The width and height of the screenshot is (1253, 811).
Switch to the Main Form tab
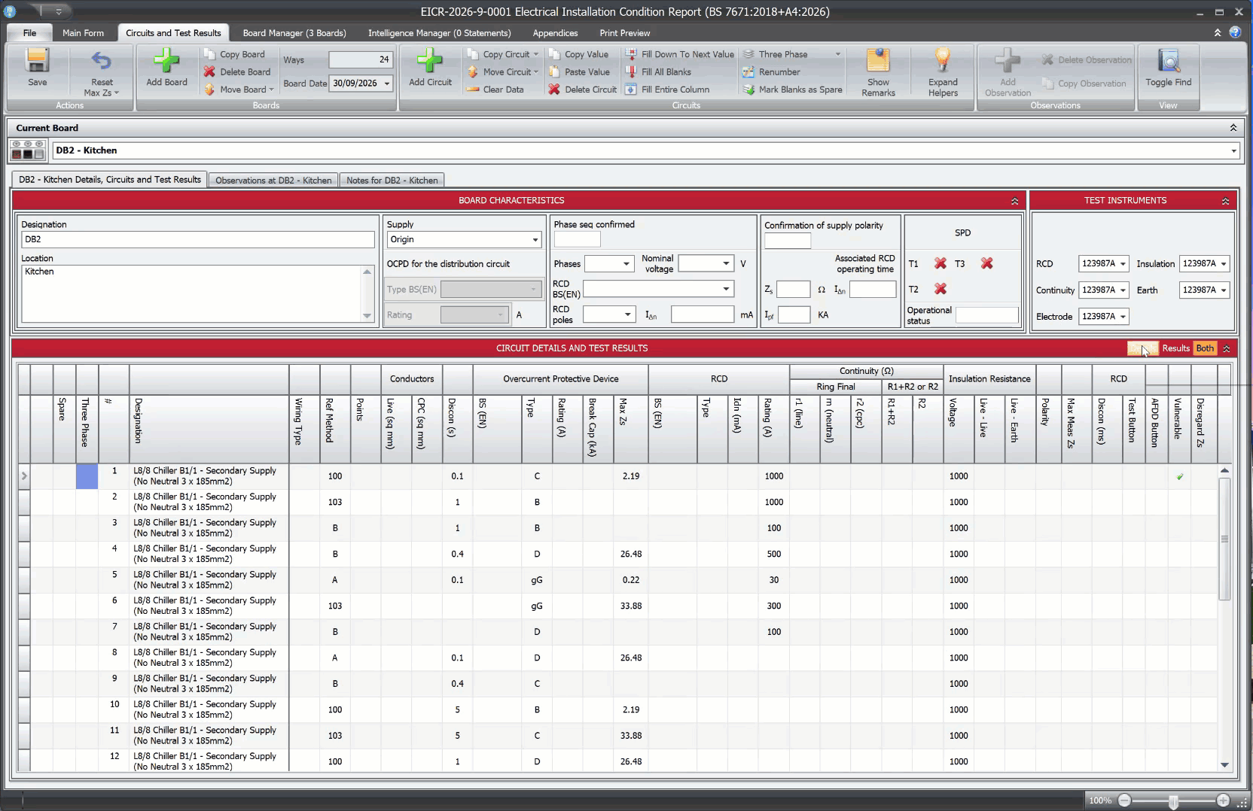click(x=83, y=33)
